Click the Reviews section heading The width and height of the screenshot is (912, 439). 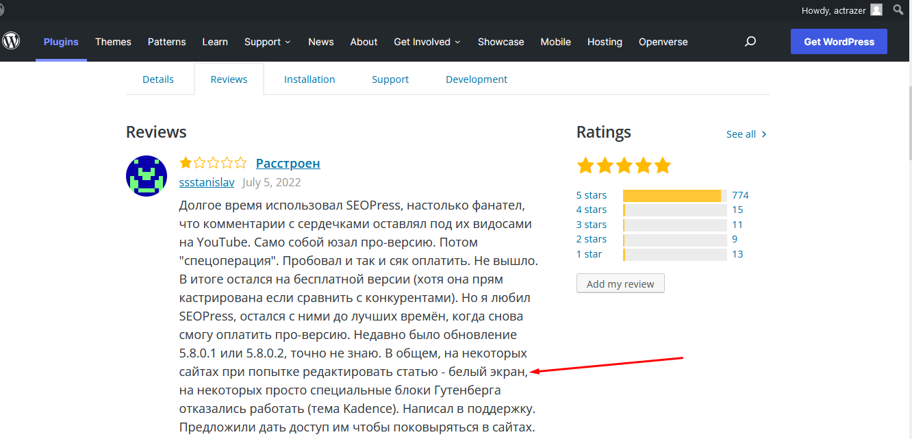tap(156, 132)
